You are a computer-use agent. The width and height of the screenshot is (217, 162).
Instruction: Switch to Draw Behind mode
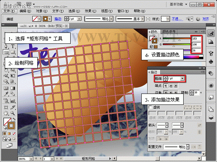(x=9, y=139)
